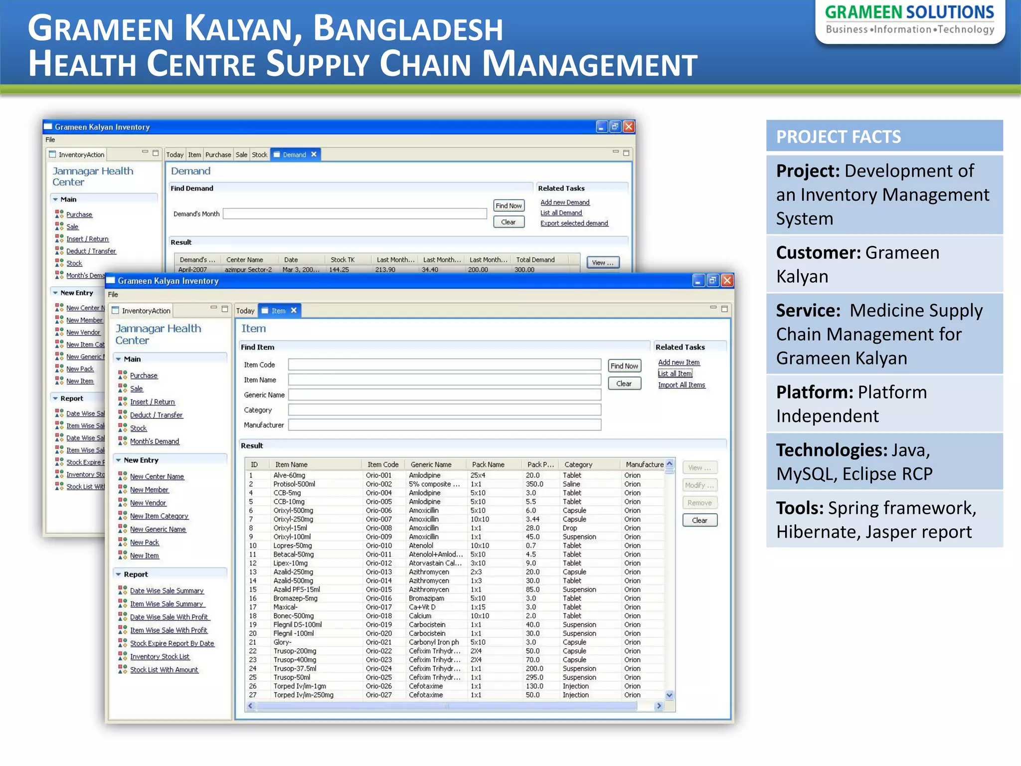Click the Date Wise Sale With Profit icon

point(122,617)
